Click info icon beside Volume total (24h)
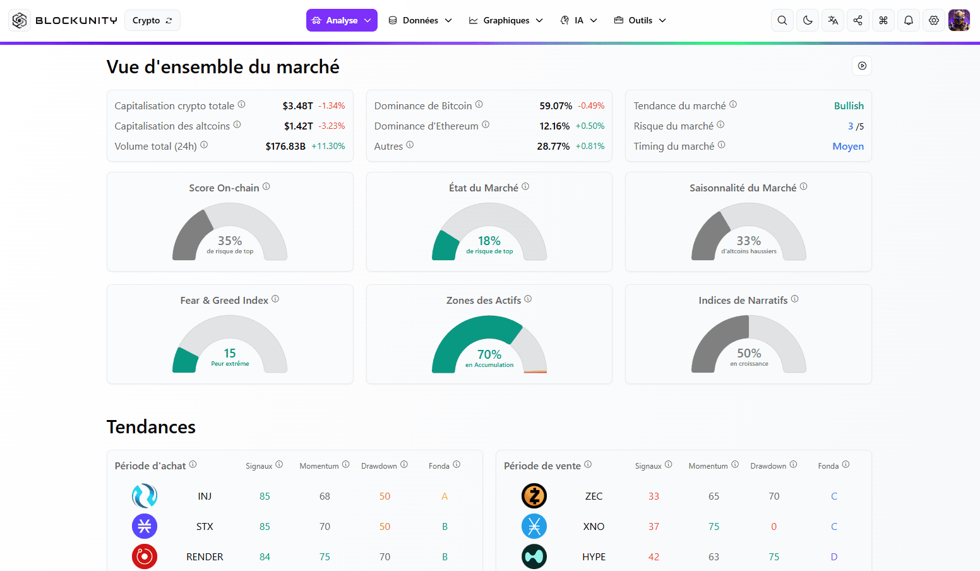Viewport: 980px width, 571px height. click(x=204, y=145)
